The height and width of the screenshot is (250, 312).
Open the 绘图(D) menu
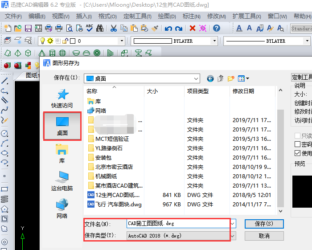167,16
